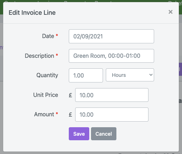Click the Unit Price label
The width and height of the screenshot is (182, 154).
45,95
